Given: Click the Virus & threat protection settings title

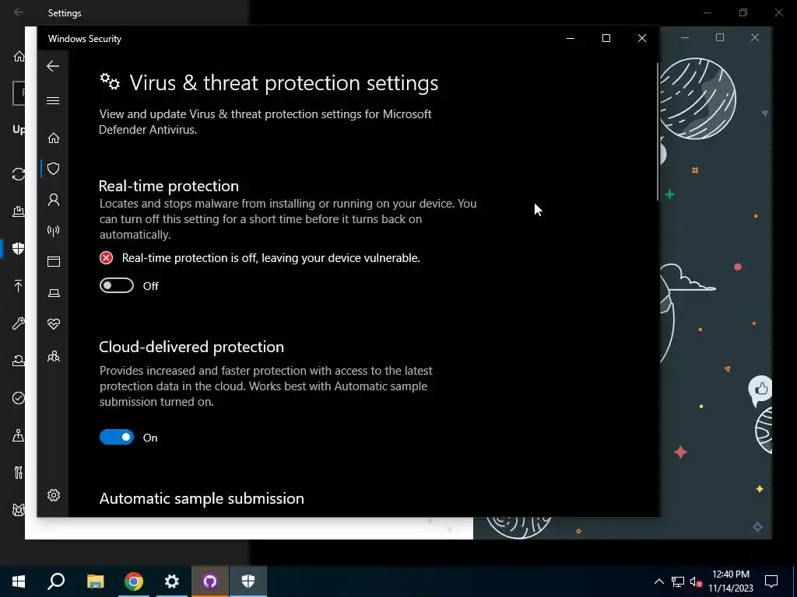Looking at the screenshot, I should pos(283,82).
